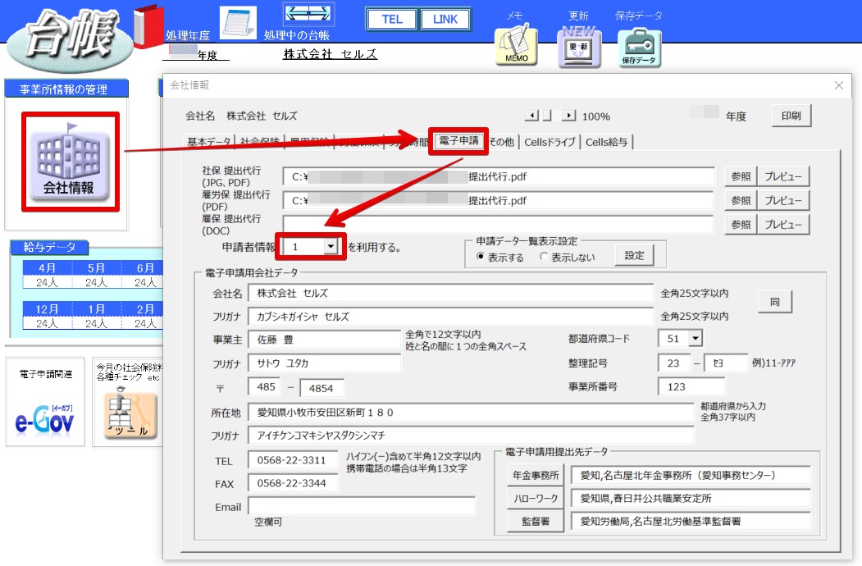Open the 保存データ briefcase icon
862x566 pixels.
(x=640, y=48)
